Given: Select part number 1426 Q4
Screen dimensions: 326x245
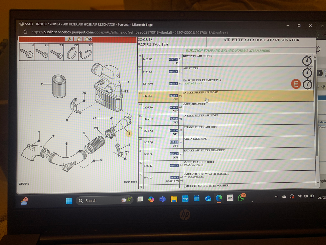Looking at the screenshot, I should [148, 142].
